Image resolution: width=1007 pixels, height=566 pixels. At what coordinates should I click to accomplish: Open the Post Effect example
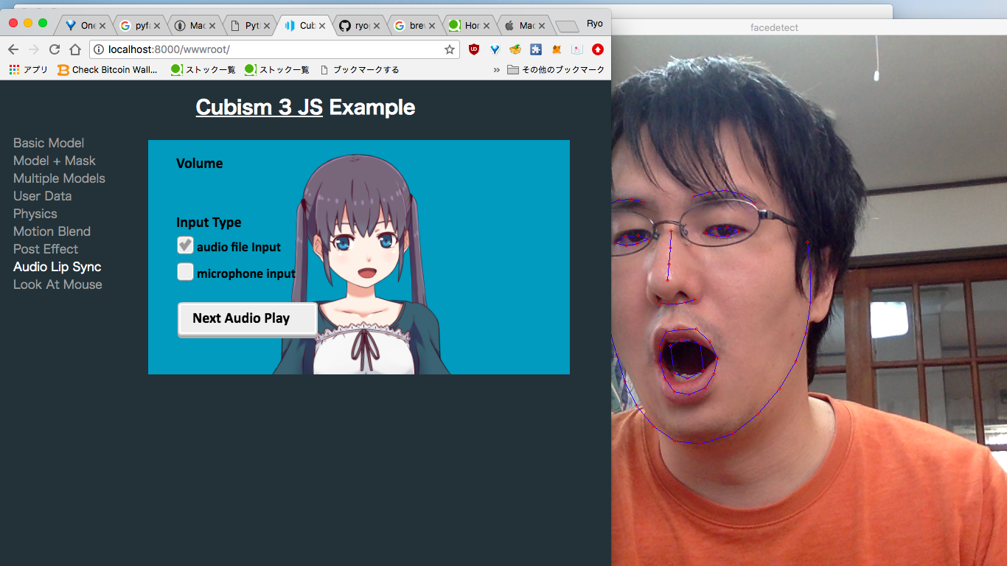[x=46, y=249]
